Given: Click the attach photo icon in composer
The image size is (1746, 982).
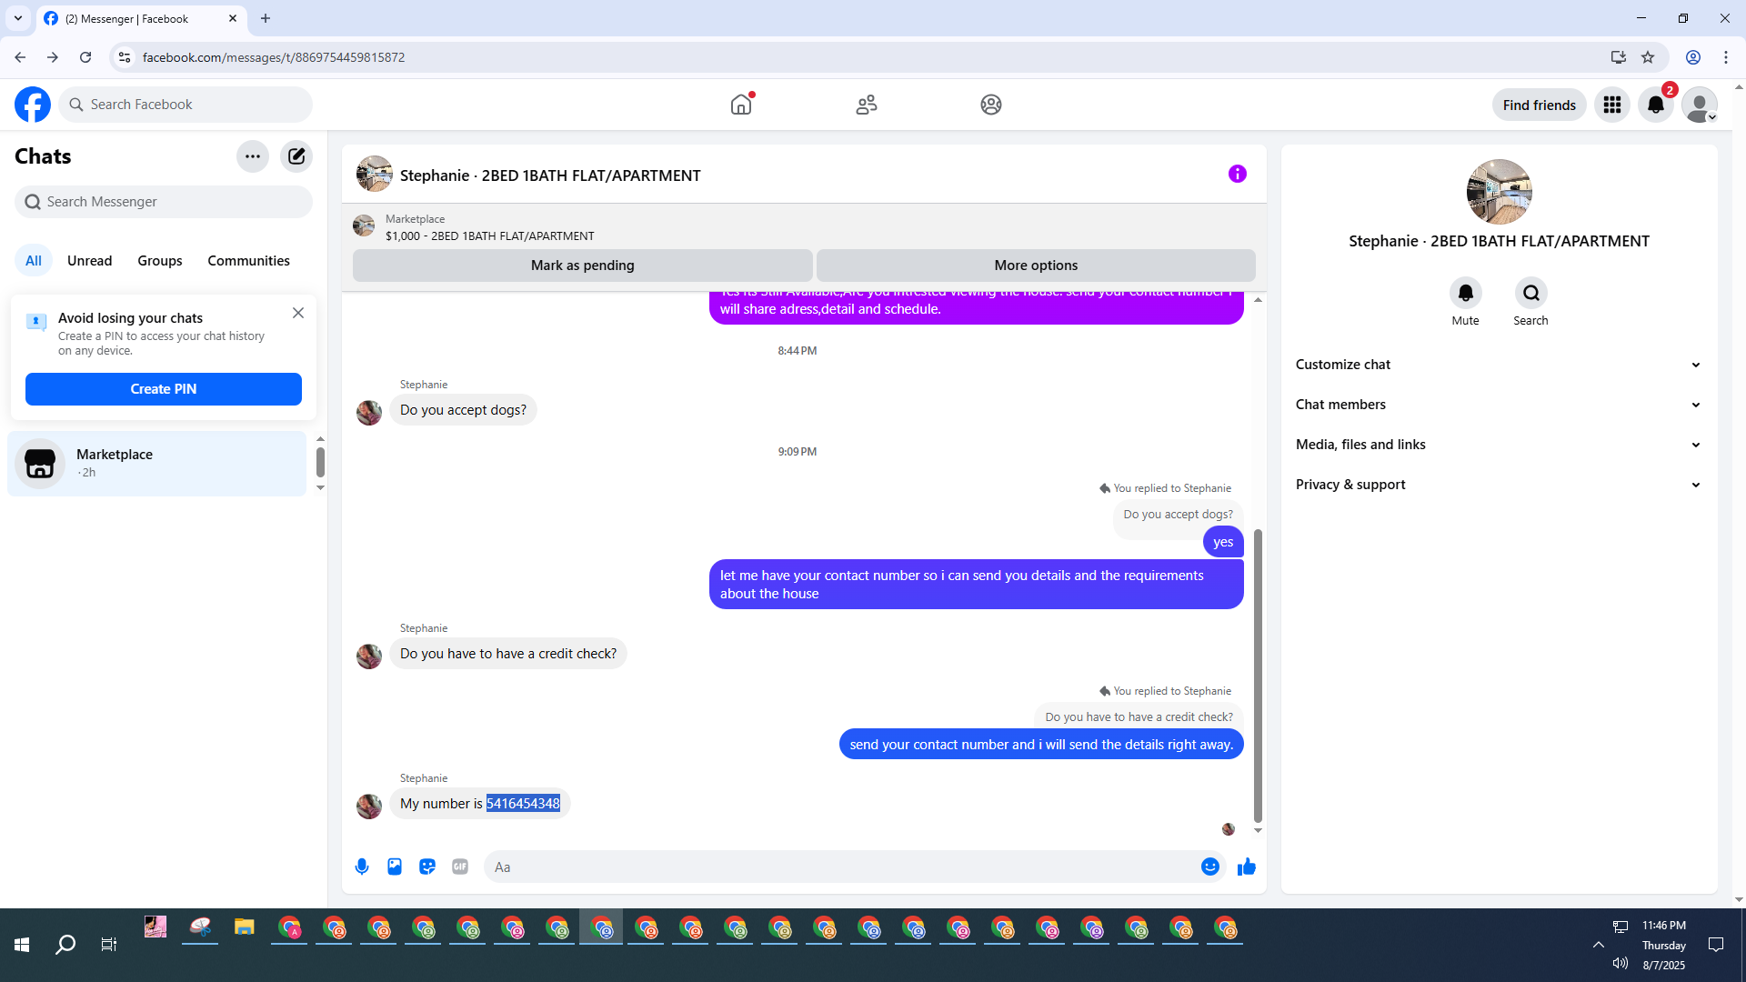Looking at the screenshot, I should pos(395,867).
